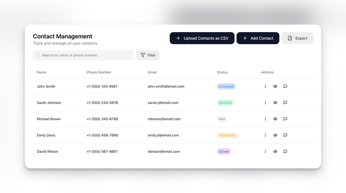Open more actions for Emily Davis
Viewport: 346px width, 193px height.
(265, 135)
